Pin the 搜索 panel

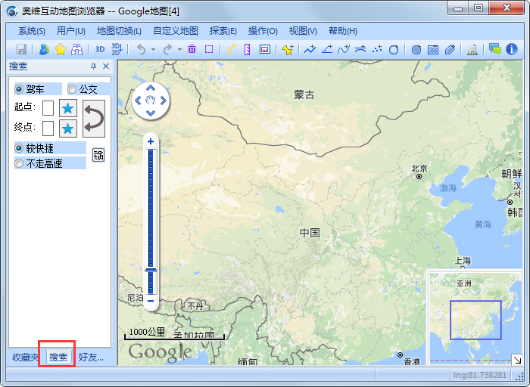coord(94,66)
